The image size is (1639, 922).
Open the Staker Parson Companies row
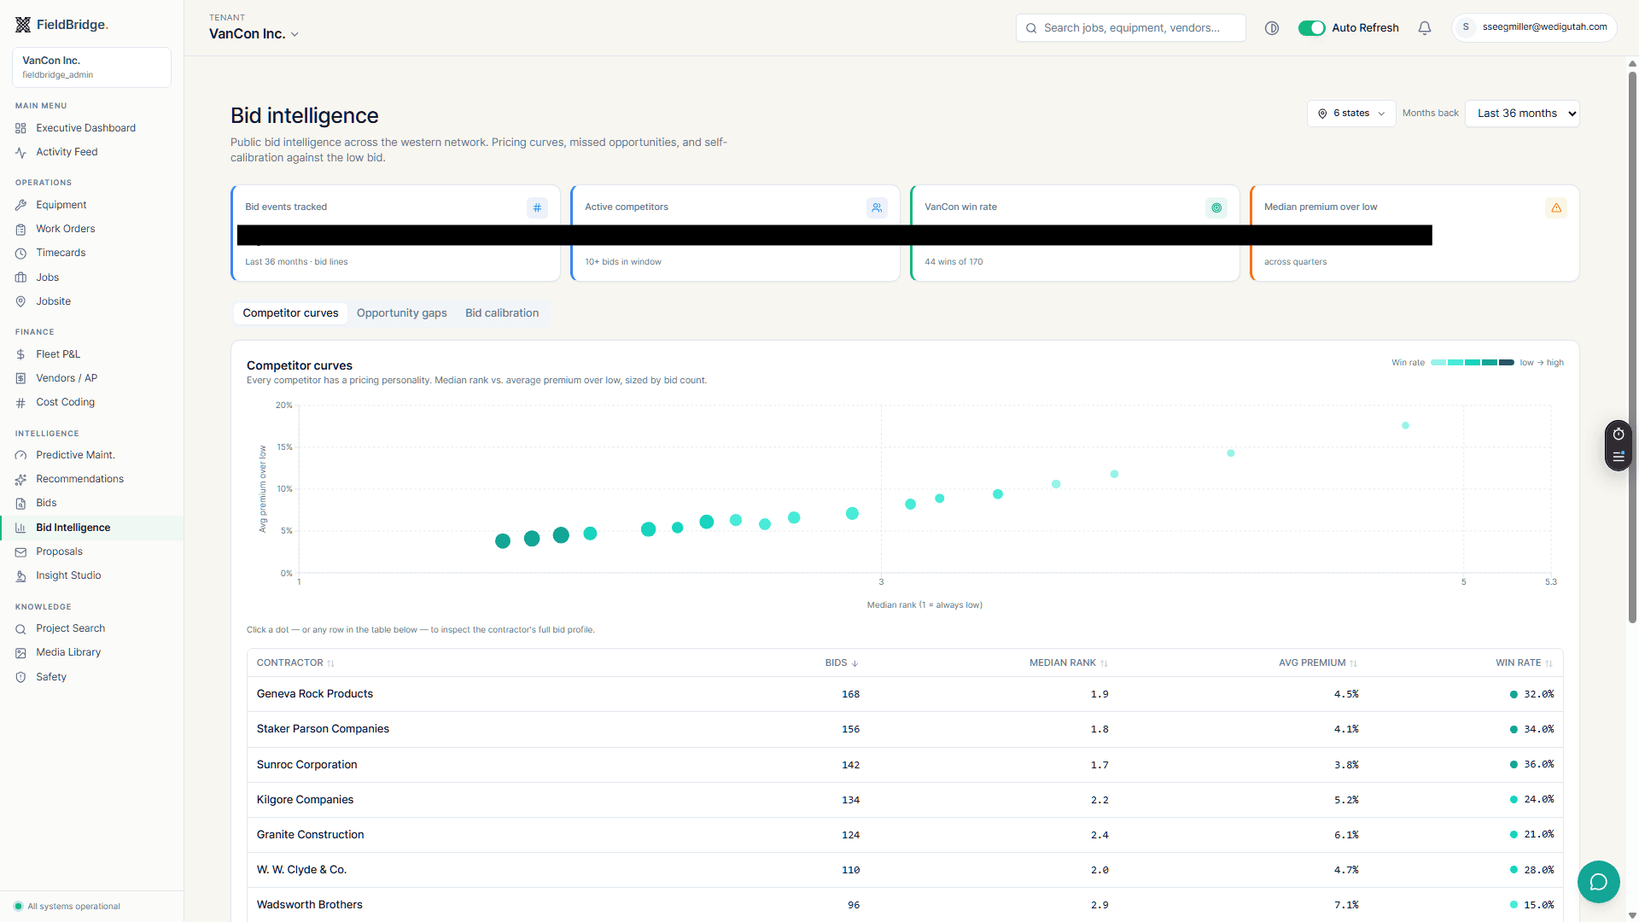point(905,729)
